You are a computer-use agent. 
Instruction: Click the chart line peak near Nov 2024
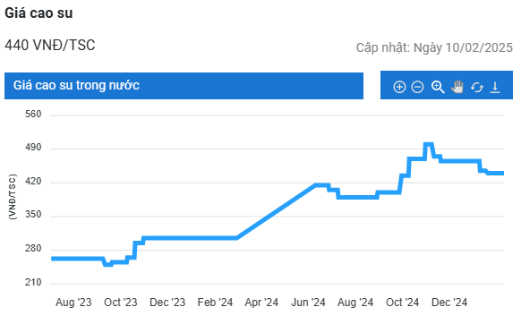pos(428,145)
